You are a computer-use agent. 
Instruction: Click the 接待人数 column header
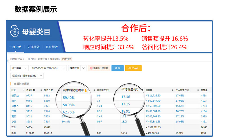pyautogui.click(x=48, y=90)
